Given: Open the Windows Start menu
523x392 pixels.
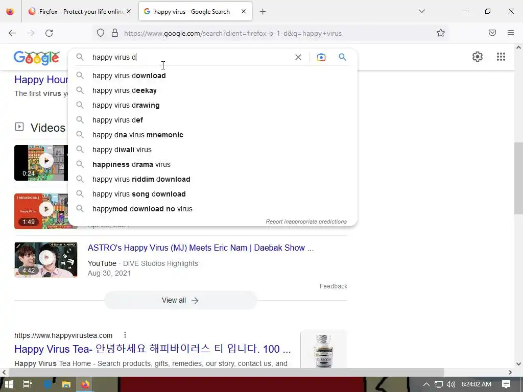Looking at the screenshot, I should 9,384.
